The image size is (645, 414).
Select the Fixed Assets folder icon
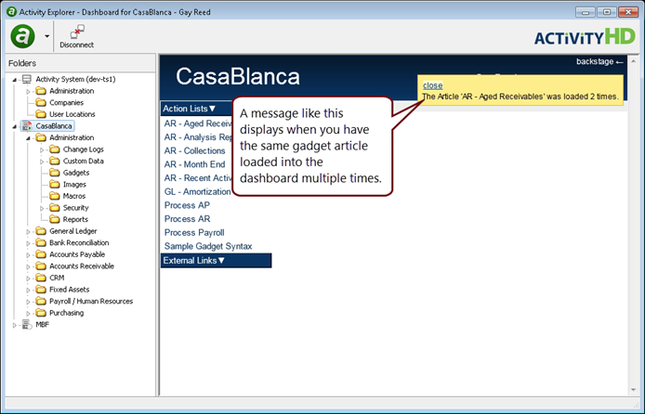tap(41, 289)
